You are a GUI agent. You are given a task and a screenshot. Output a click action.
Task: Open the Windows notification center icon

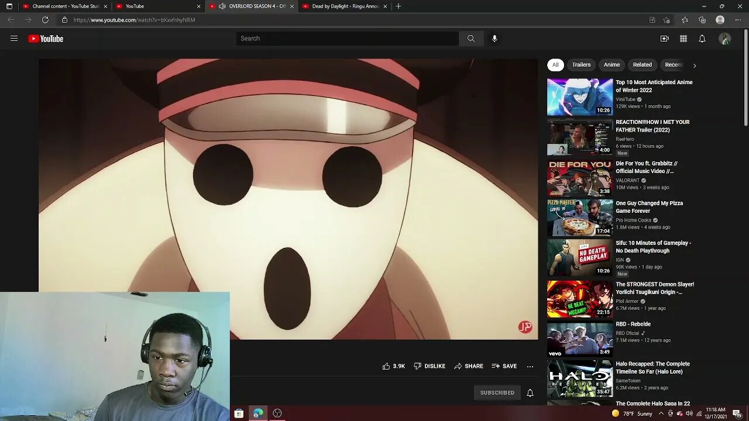coord(736,413)
